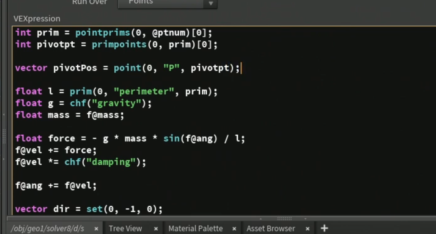Image resolution: width=436 pixels, height=234 pixels.
Task: Close the /obj/geo1/solver8/d/s tab
Action: point(96,229)
